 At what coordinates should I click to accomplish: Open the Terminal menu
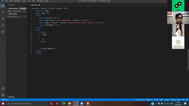(40, 1)
